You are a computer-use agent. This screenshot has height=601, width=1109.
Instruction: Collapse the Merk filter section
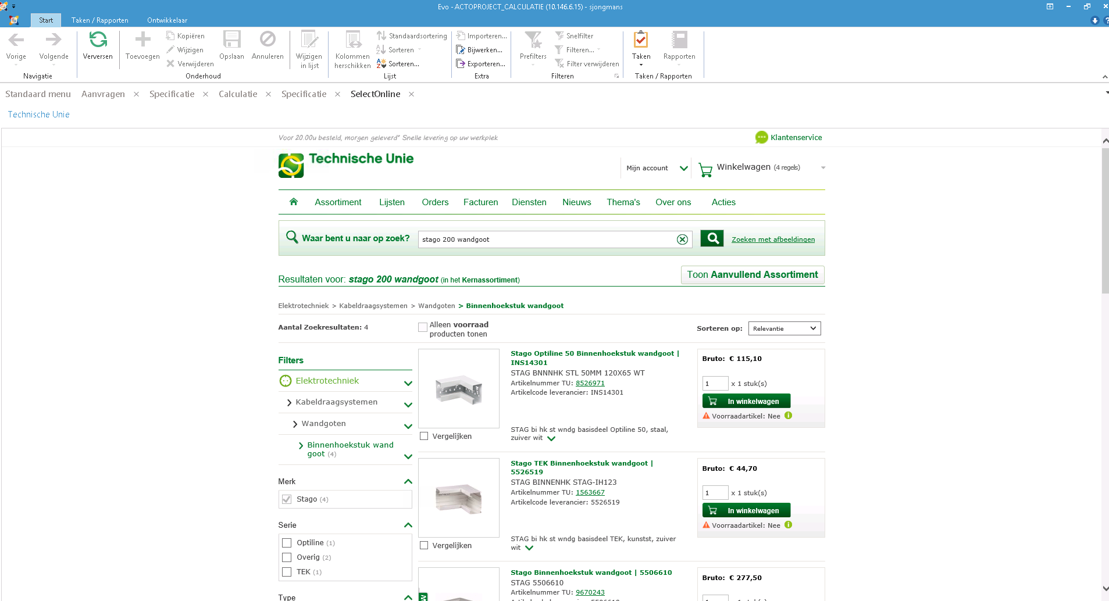click(x=408, y=481)
